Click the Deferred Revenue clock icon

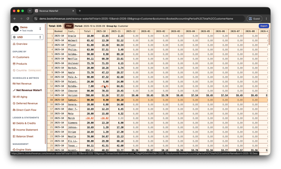(14, 103)
